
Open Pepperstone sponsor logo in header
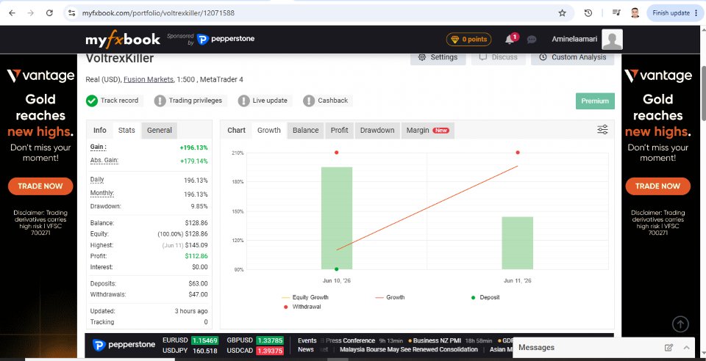click(226, 39)
